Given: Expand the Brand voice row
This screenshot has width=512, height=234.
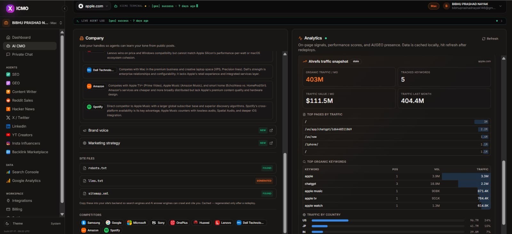Looking at the screenshot, I should (x=178, y=130).
